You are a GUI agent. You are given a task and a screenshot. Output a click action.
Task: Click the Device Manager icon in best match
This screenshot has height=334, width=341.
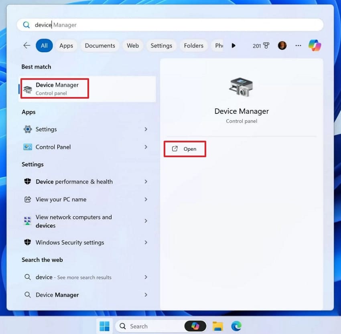28,89
